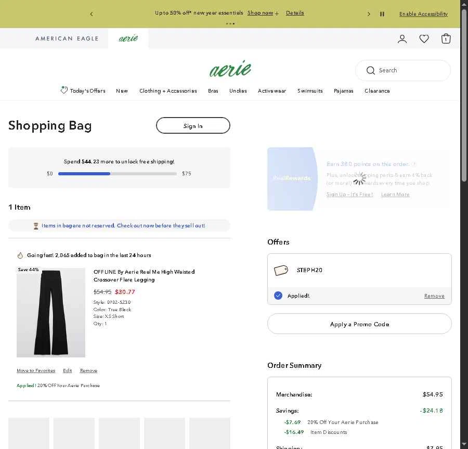Open Activewear menu
468x449 pixels.
point(272,91)
